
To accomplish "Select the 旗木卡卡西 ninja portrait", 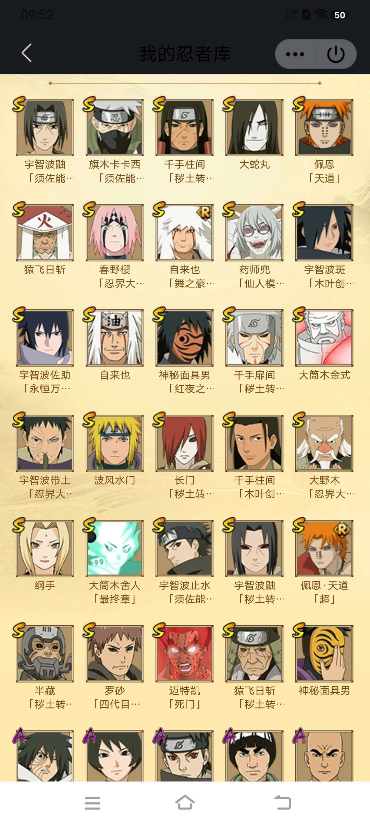I will point(115,127).
